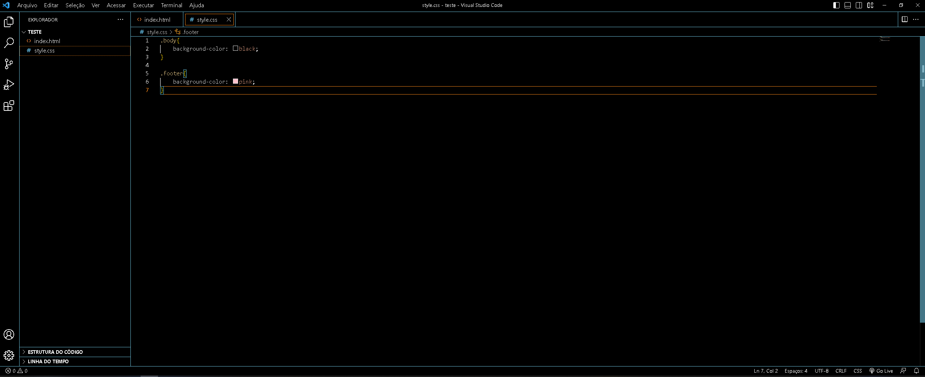
Task: Click the EXPLORADOR panel title
Action: point(43,20)
